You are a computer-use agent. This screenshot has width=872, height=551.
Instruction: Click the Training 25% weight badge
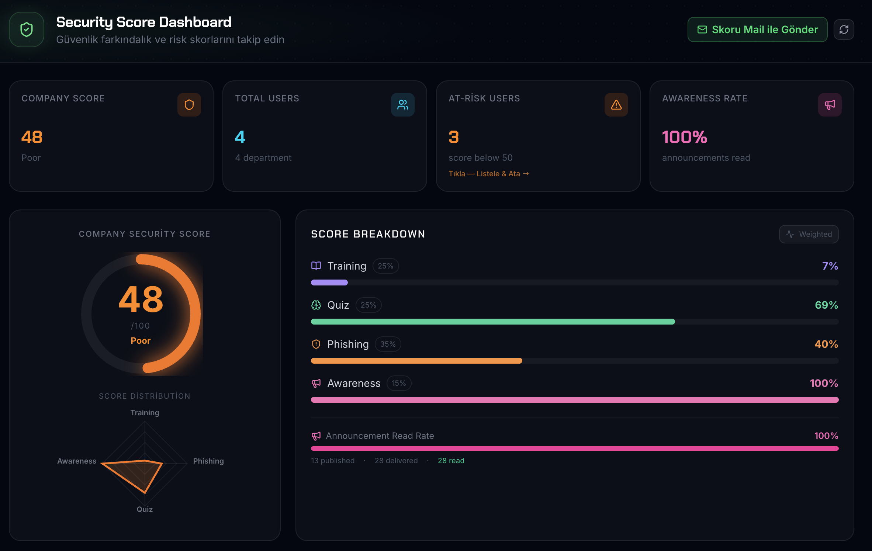(x=385, y=266)
